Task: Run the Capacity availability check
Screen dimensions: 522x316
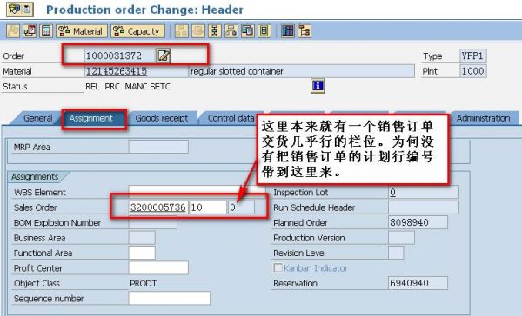Action: point(137,31)
